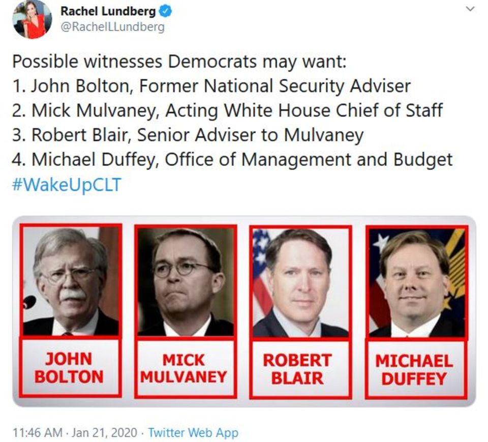
Task: Click the red MICK MULVANEY name label
Action: tap(185, 368)
